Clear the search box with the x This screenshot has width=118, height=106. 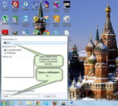pyautogui.click(x=38, y=96)
